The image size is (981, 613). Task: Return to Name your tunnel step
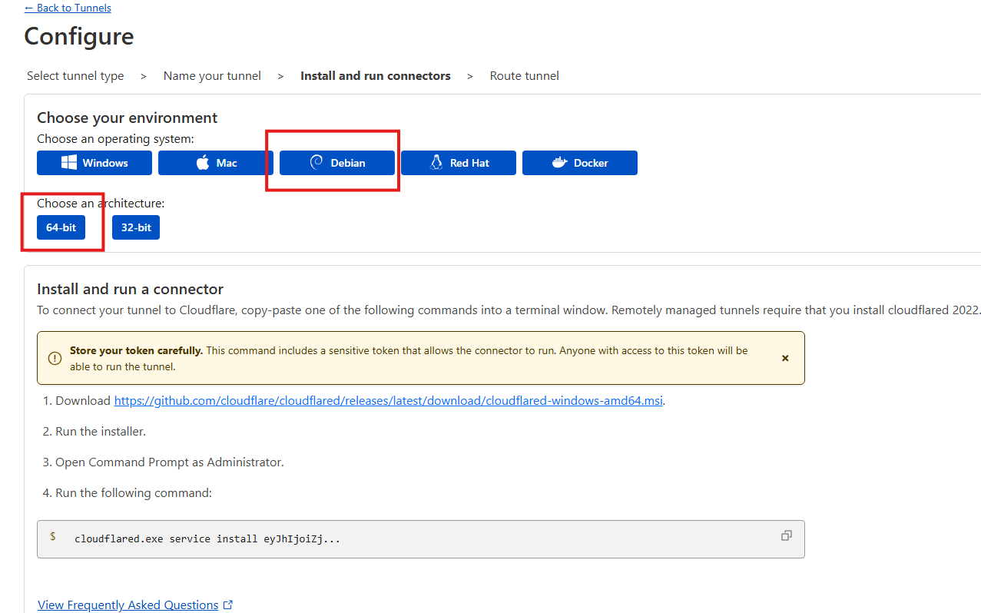(212, 76)
